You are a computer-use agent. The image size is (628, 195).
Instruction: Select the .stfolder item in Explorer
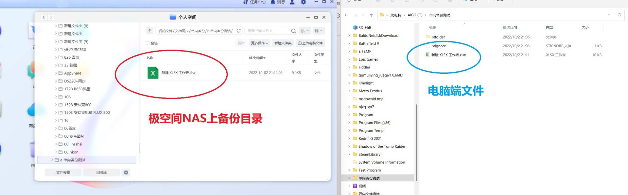pyautogui.click(x=438, y=37)
